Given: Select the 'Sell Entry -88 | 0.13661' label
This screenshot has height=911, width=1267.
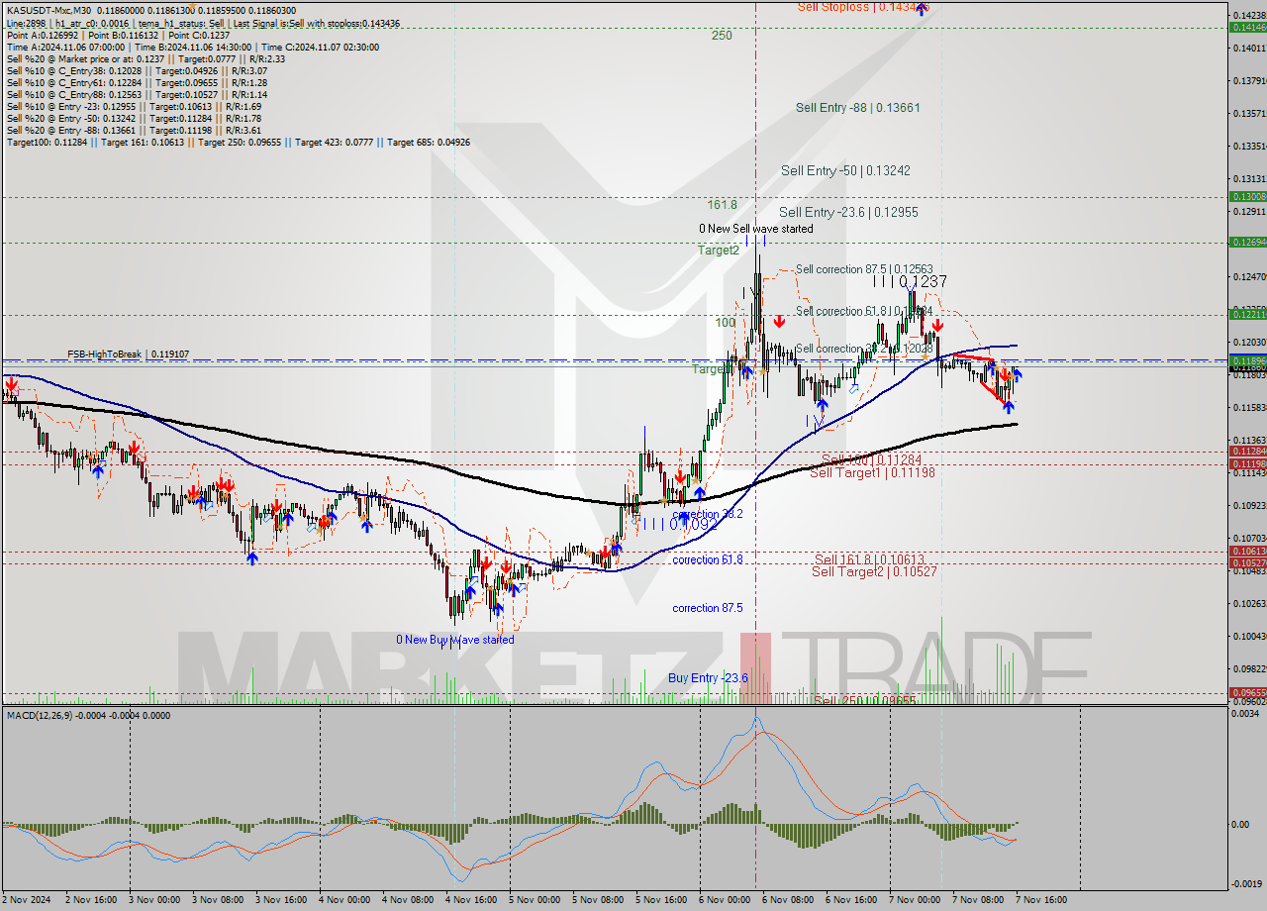Looking at the screenshot, I should point(858,107).
